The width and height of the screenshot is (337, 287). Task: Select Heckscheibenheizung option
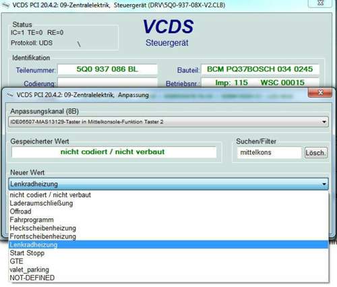pos(168,228)
